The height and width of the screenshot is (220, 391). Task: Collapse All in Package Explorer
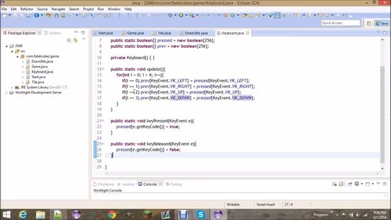click(69, 40)
